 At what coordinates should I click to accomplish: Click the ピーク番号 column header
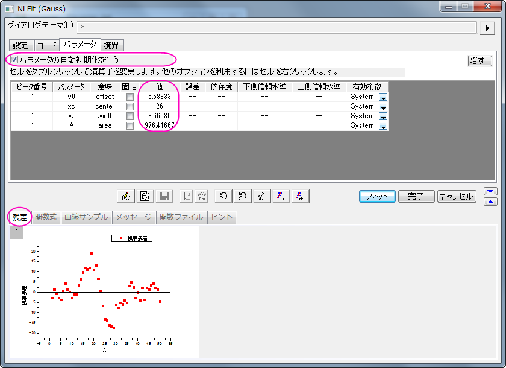click(32, 87)
